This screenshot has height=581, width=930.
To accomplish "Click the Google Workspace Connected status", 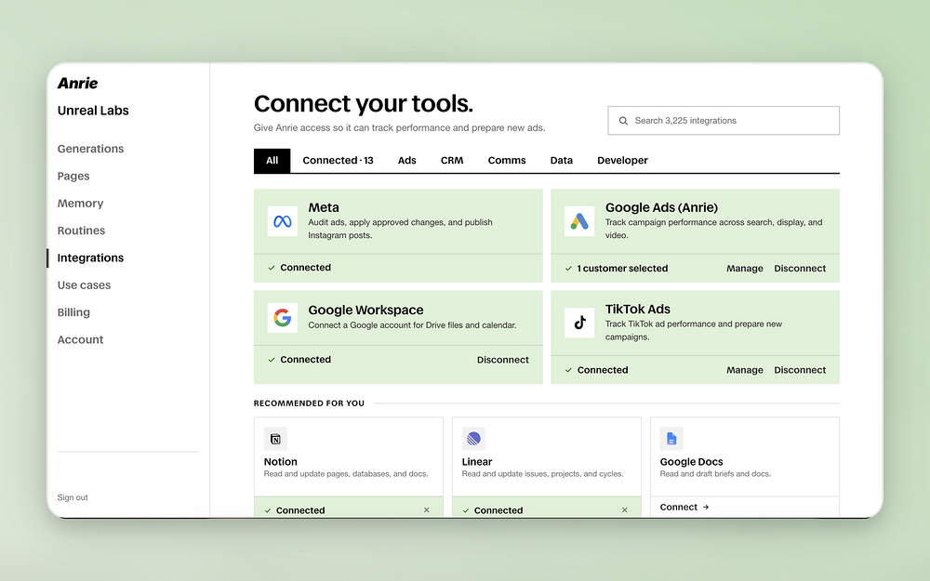I will click(305, 359).
